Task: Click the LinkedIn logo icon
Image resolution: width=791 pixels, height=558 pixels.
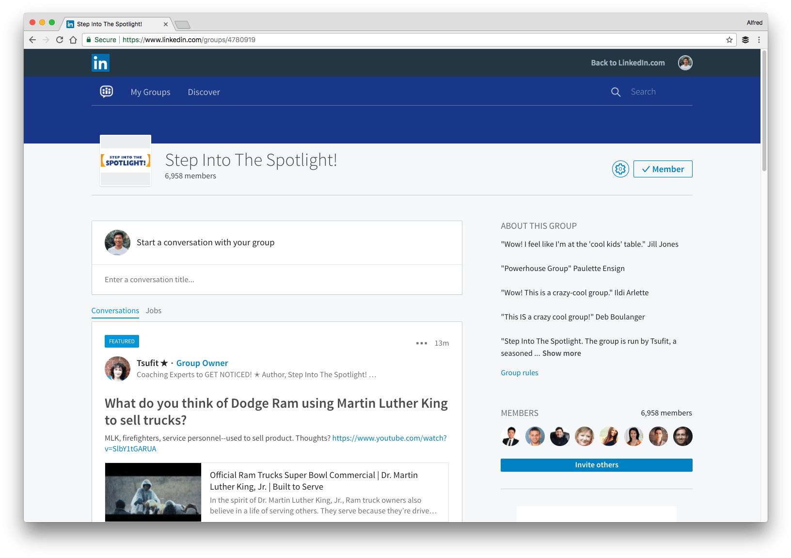Action: [100, 63]
